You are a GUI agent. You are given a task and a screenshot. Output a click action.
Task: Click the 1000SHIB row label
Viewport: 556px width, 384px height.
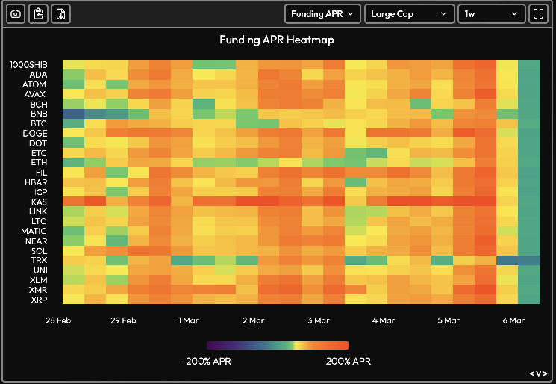[x=28, y=64]
